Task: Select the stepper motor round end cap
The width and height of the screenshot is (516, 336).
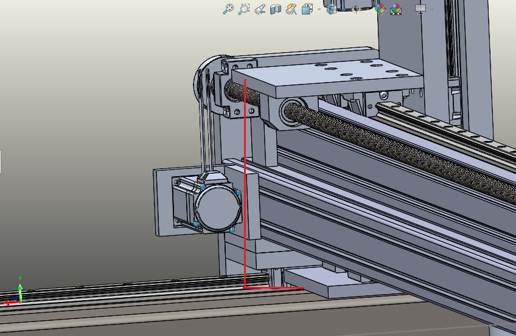Action: 218,207
